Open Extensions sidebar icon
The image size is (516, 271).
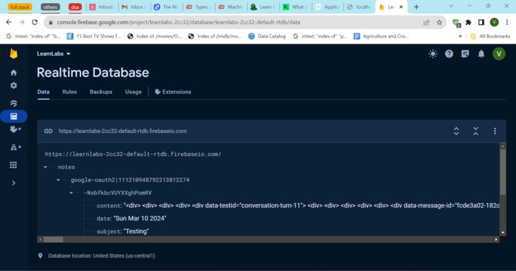click(13, 129)
